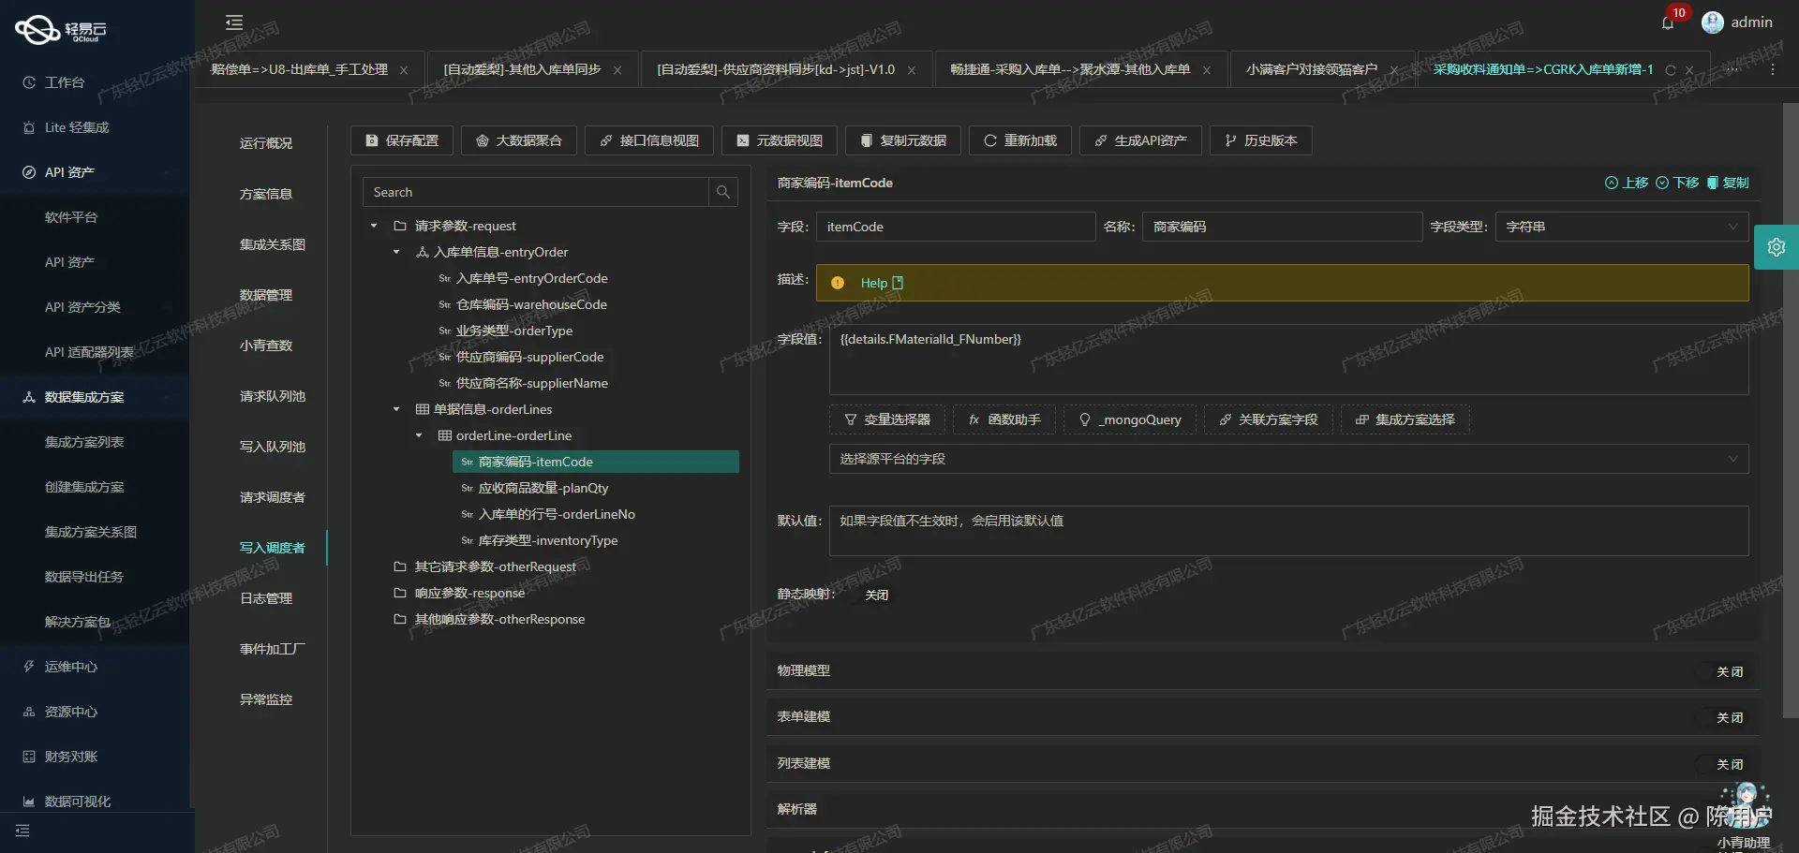Image resolution: width=1799 pixels, height=853 pixels.
Task: Collapse 单据信息-orderLines node
Action: tap(396, 409)
